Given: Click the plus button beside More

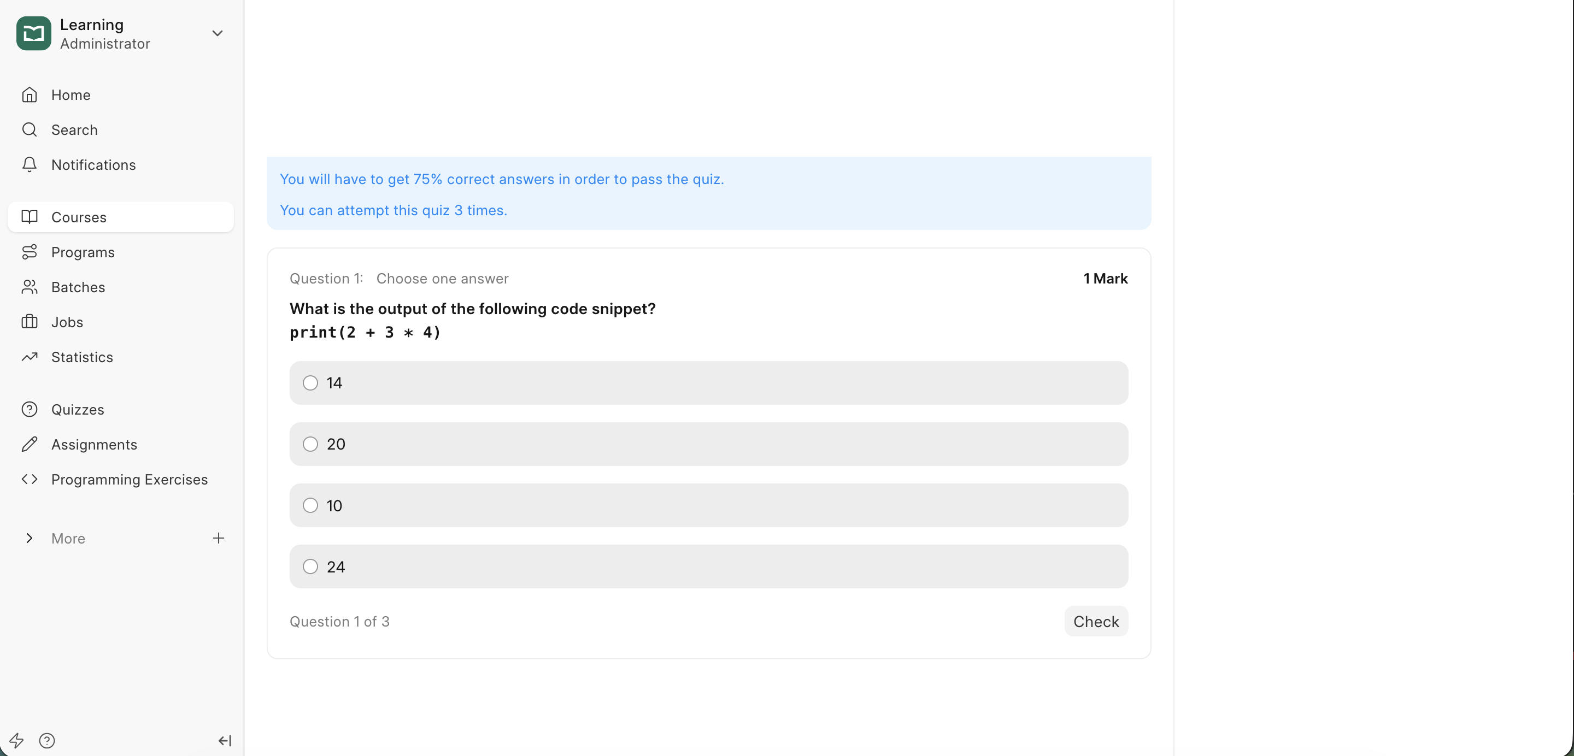Looking at the screenshot, I should tap(218, 538).
